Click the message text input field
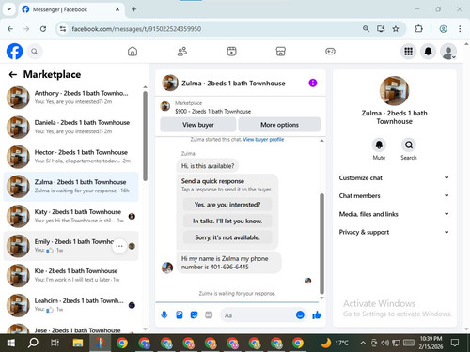 click(x=258, y=315)
